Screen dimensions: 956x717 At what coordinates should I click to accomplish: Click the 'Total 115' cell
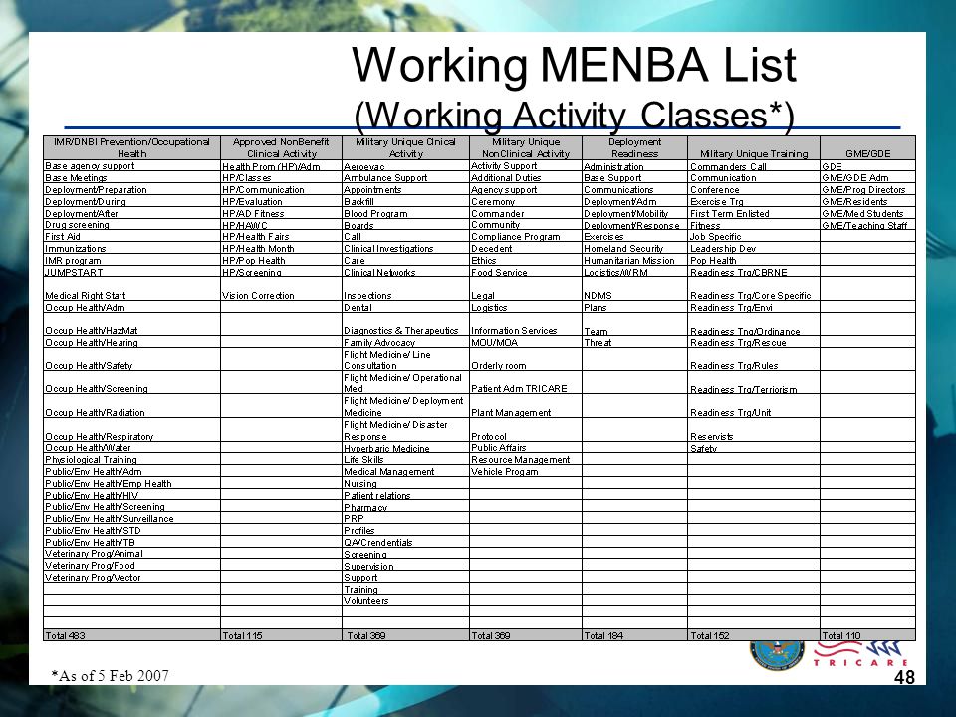pyautogui.click(x=281, y=635)
